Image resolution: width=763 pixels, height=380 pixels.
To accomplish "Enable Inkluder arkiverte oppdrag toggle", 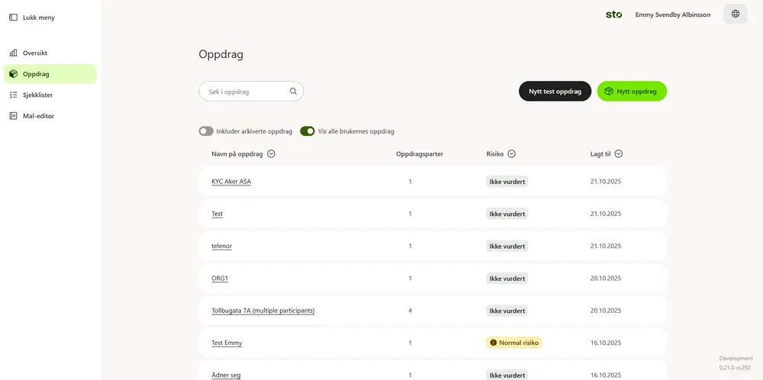I will [206, 131].
